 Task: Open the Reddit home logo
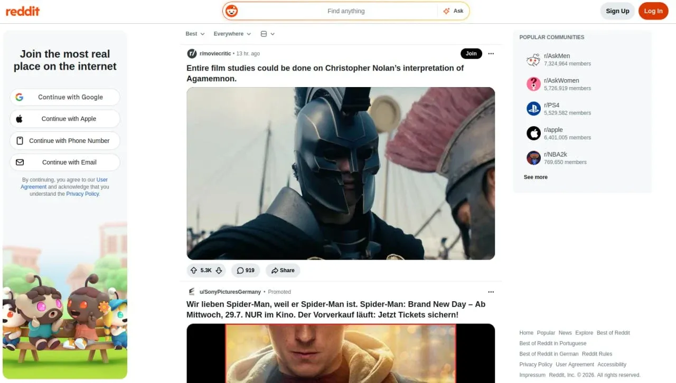point(23,11)
